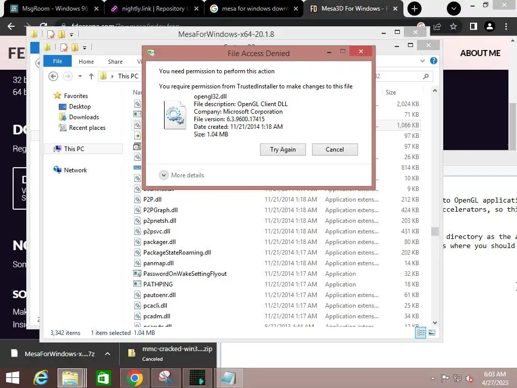Select PackageStateRoaming.dll file

coord(177,253)
